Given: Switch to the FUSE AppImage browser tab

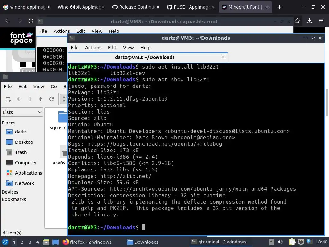Looking at the screenshot, I should click(x=190, y=7).
